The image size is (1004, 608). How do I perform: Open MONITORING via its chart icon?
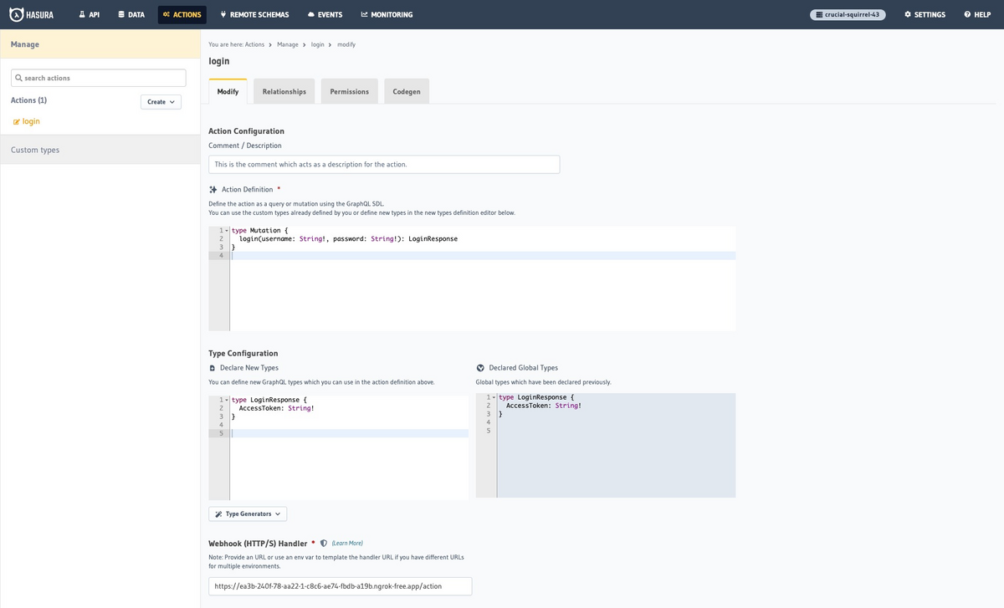coord(363,14)
